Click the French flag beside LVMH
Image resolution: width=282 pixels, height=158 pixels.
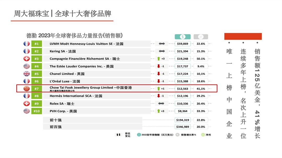[27, 44]
